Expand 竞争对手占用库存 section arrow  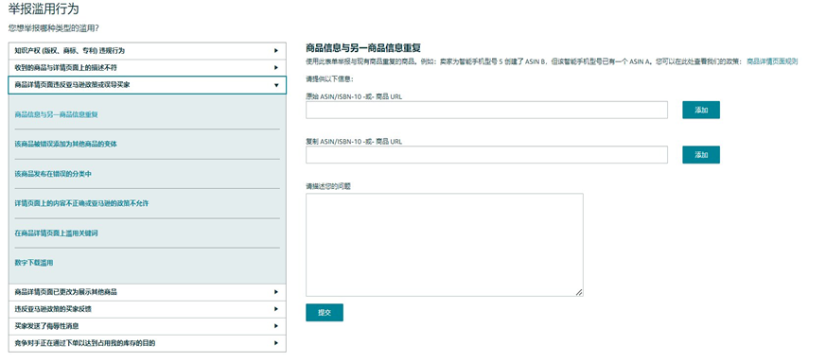pos(276,343)
